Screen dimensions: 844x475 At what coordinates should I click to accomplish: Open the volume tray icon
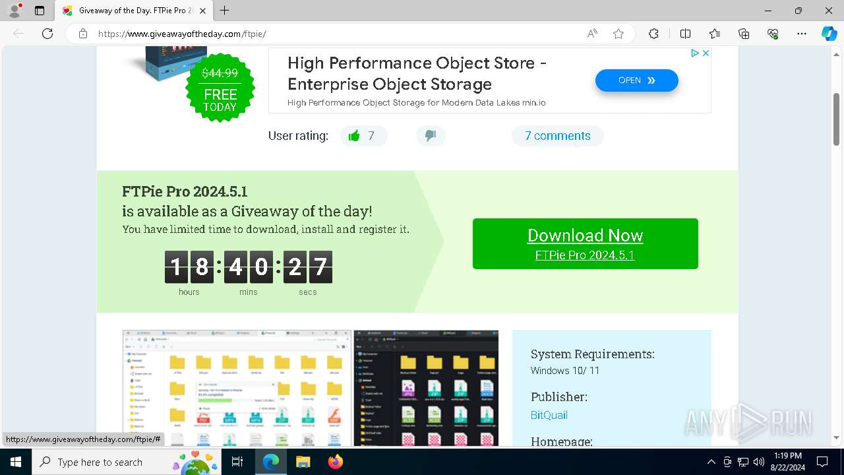(x=758, y=462)
